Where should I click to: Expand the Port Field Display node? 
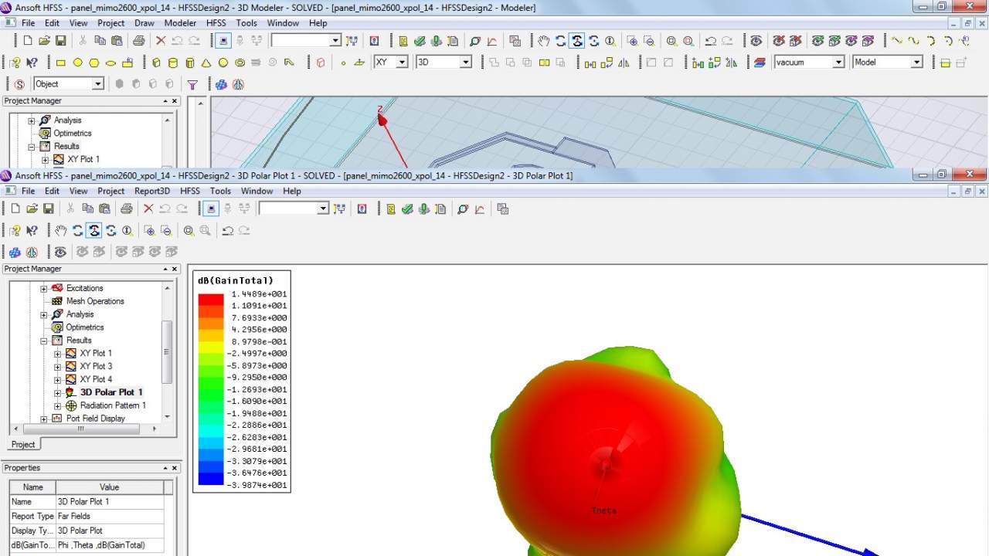click(x=44, y=419)
